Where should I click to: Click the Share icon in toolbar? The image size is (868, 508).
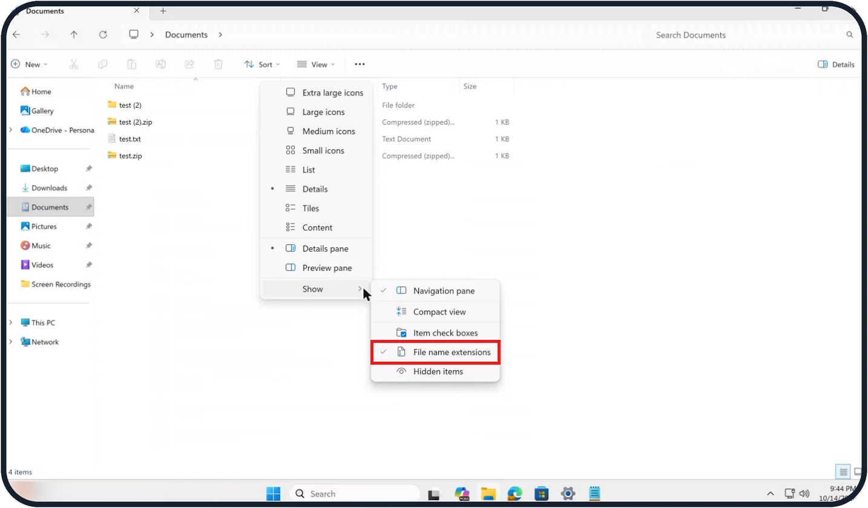point(189,64)
